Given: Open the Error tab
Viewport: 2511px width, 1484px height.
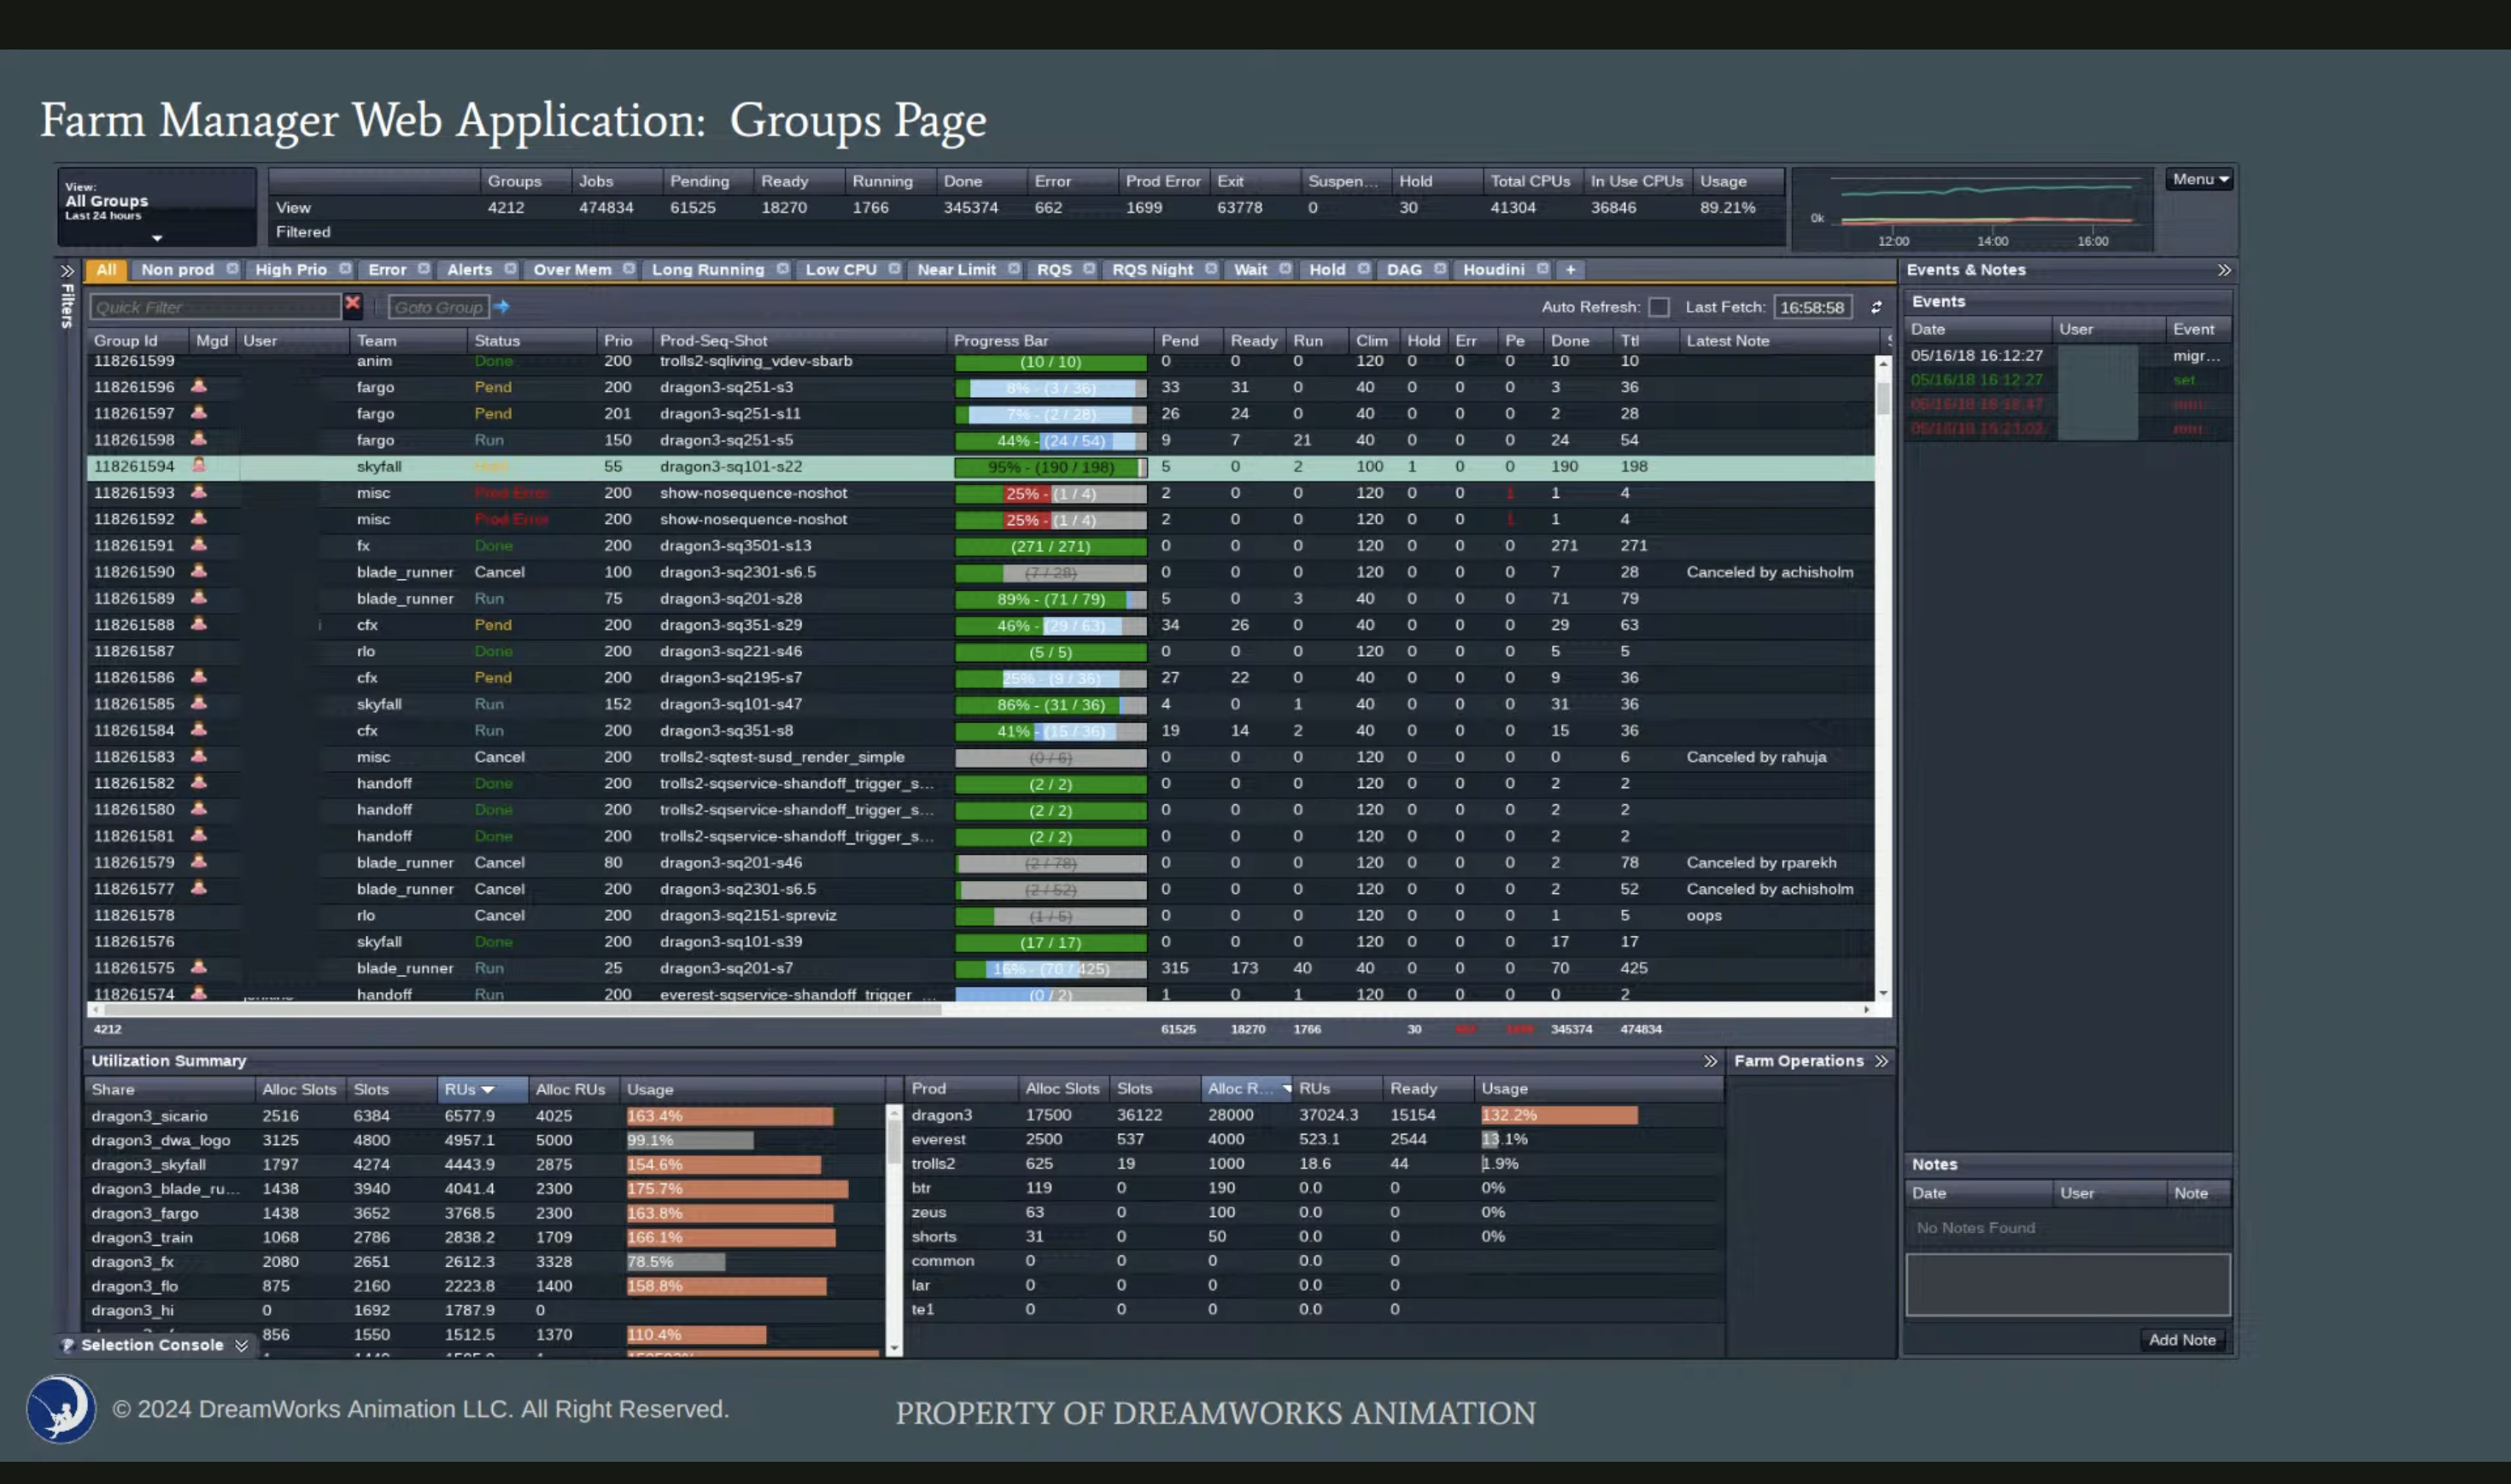Looking at the screenshot, I should click(x=387, y=269).
